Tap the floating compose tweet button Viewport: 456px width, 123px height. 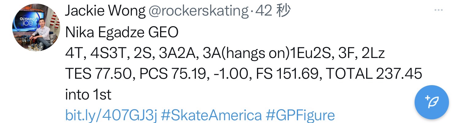click(431, 102)
